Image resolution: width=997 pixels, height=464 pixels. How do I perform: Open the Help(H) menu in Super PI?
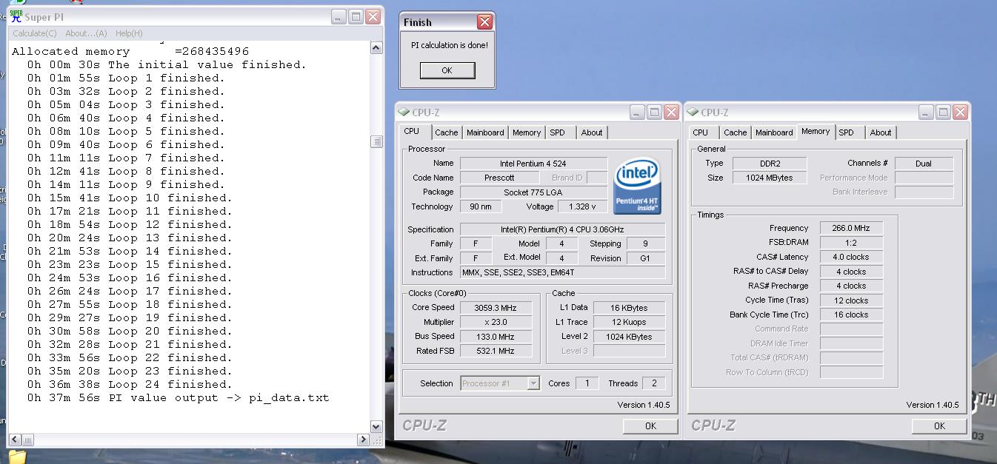pos(129,33)
